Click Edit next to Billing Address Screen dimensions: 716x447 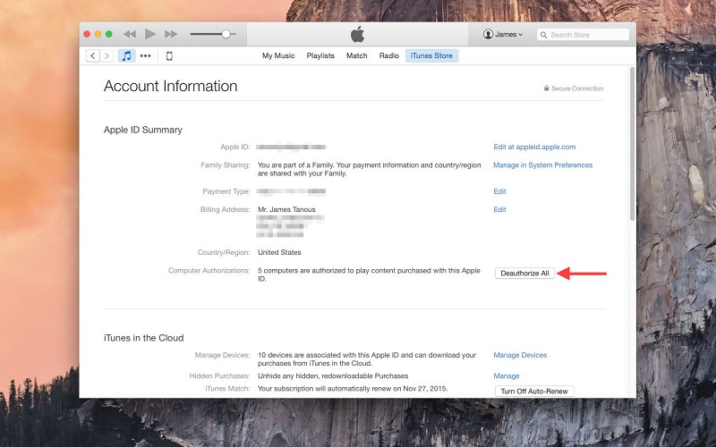(499, 209)
